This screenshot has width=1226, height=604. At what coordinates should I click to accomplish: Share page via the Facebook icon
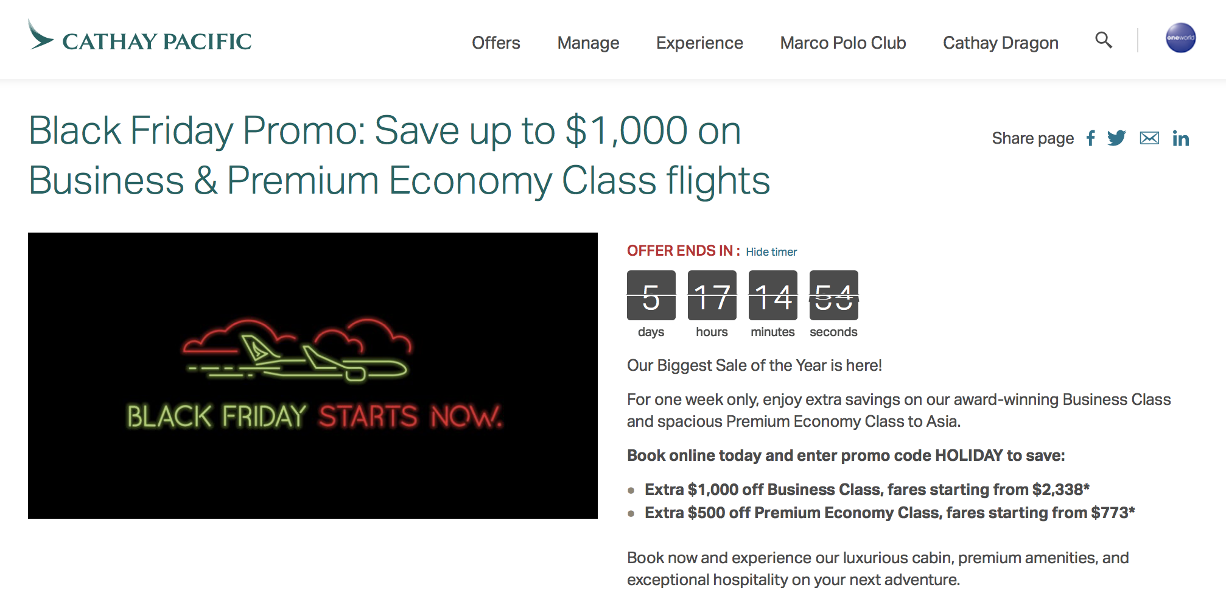click(1090, 138)
